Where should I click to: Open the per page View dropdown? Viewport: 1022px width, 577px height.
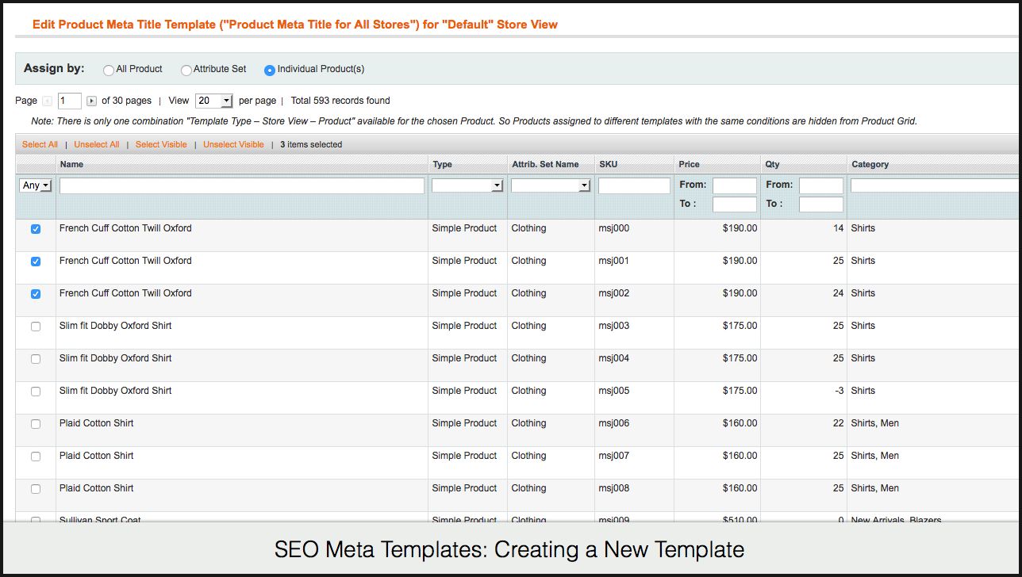214,101
